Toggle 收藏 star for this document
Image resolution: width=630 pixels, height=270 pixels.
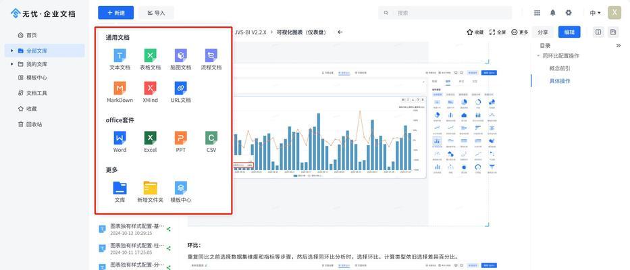[475, 32]
